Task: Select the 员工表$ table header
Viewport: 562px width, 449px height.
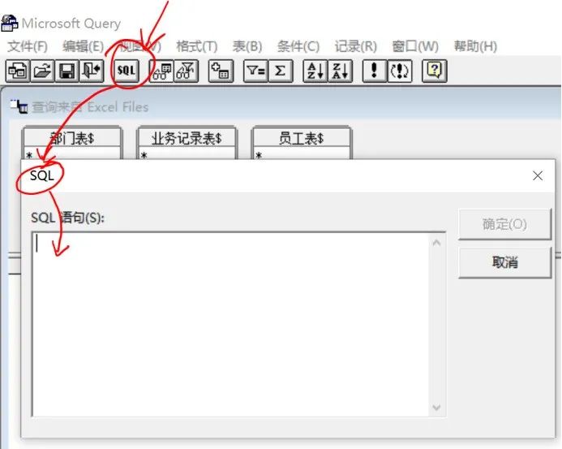Action: click(301, 138)
